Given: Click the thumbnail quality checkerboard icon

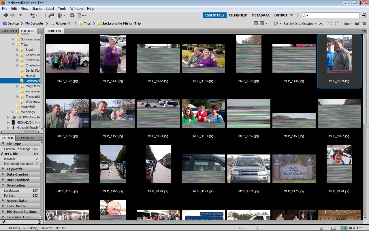Looking at the screenshot, I should point(256,23).
